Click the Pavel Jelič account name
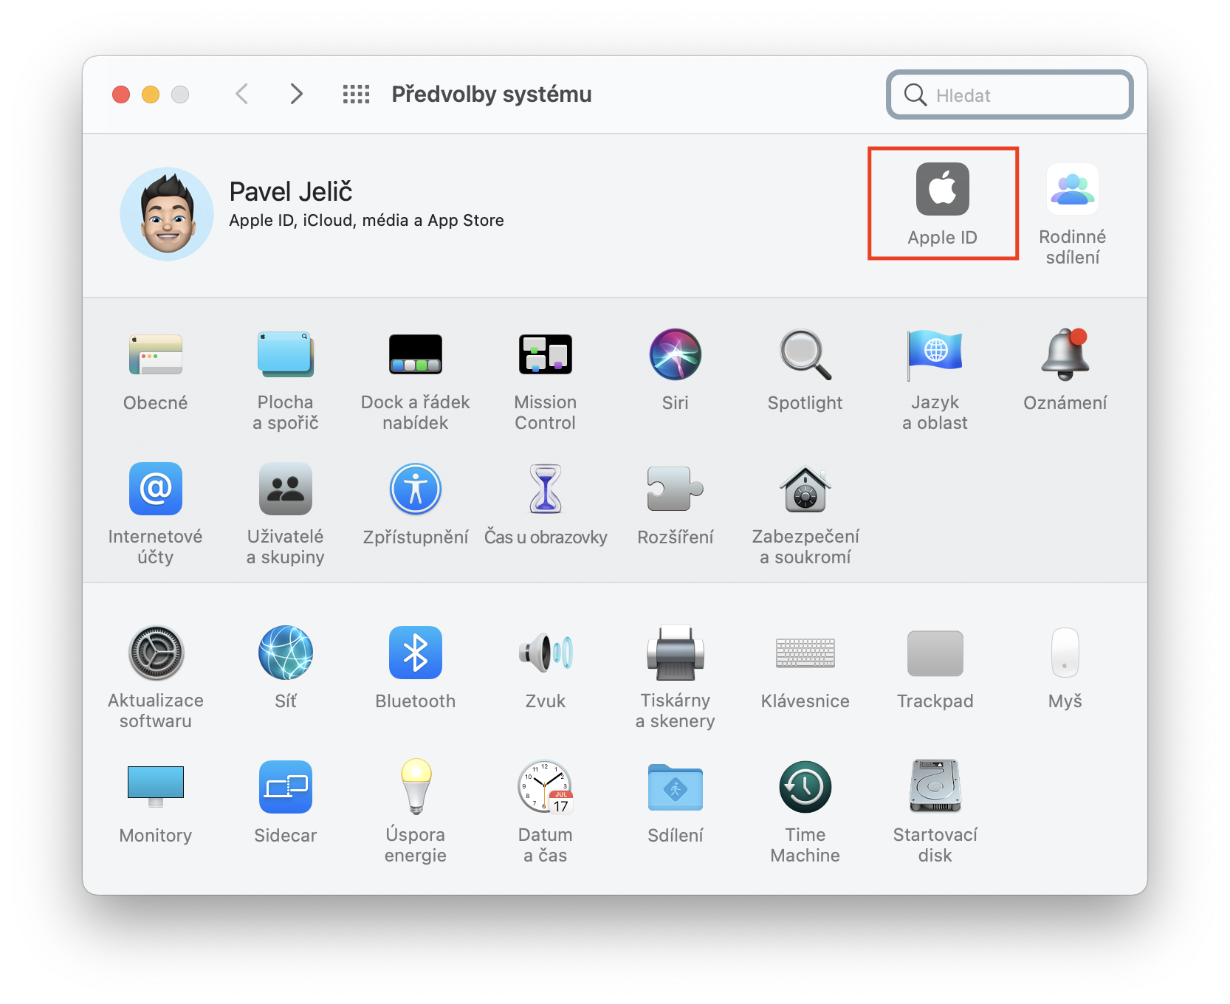 click(290, 191)
